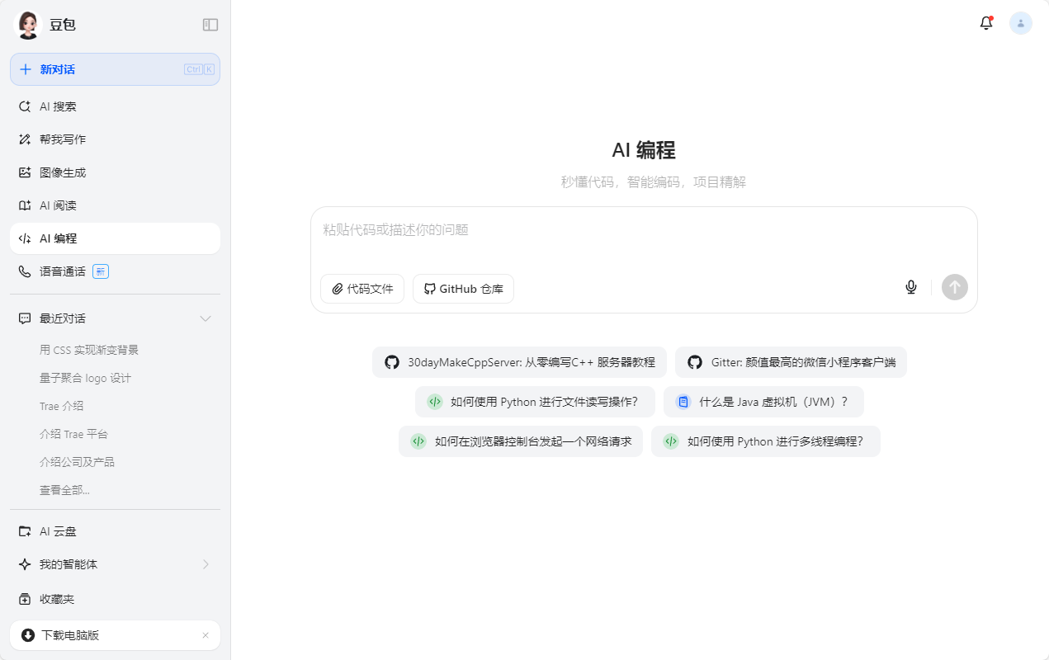Click the GitHub 仓库 import option

tap(463, 288)
